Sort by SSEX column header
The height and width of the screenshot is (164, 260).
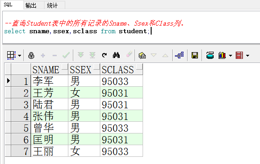(84, 69)
